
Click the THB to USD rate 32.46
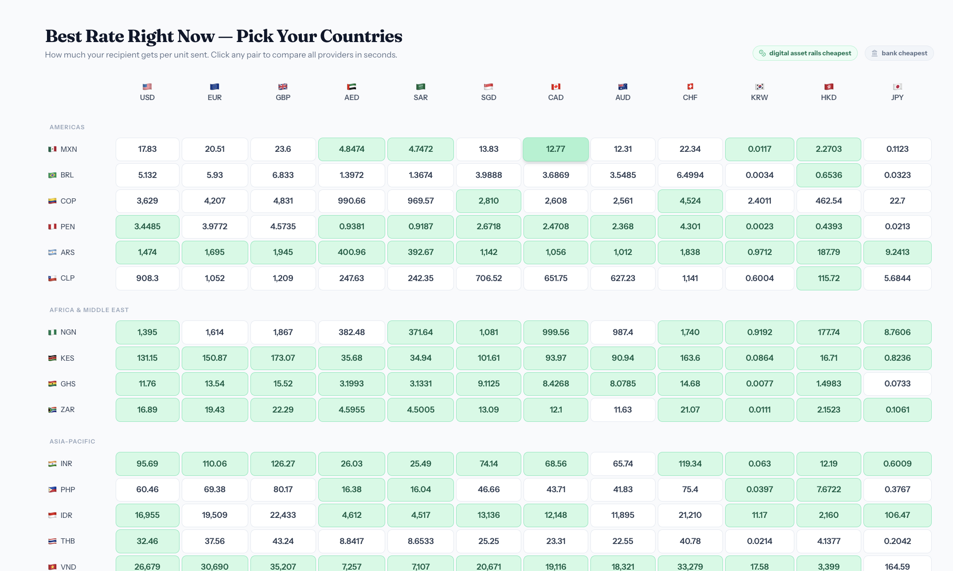pyautogui.click(x=147, y=541)
